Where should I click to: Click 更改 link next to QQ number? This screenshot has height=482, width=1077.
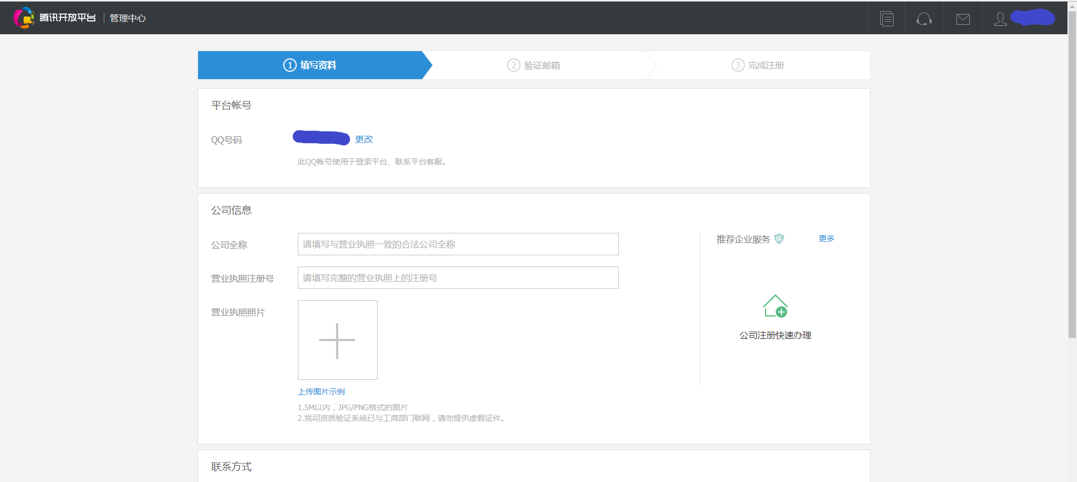[364, 139]
